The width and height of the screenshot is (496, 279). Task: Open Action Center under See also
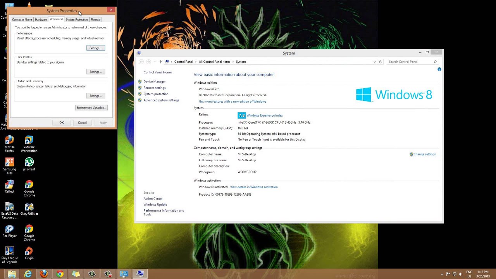pyautogui.click(x=153, y=198)
